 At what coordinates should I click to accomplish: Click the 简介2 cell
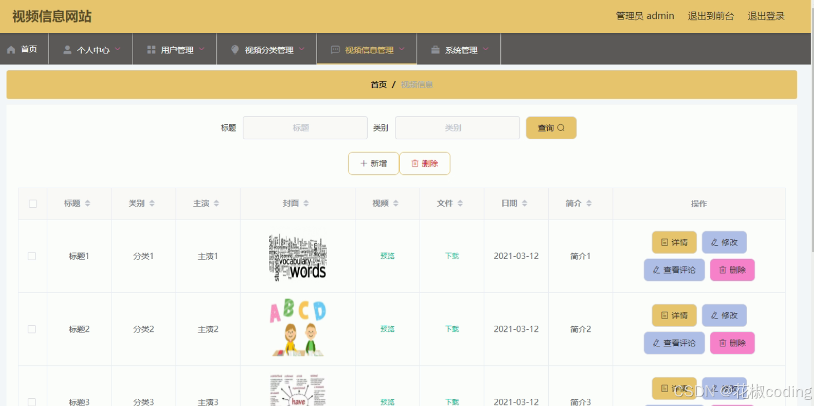tap(581, 329)
